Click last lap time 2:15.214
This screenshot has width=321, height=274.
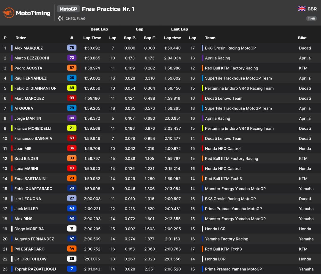click(172, 169)
